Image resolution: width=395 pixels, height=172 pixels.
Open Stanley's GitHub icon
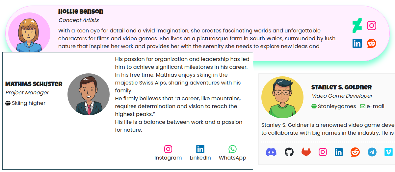pos(289,152)
